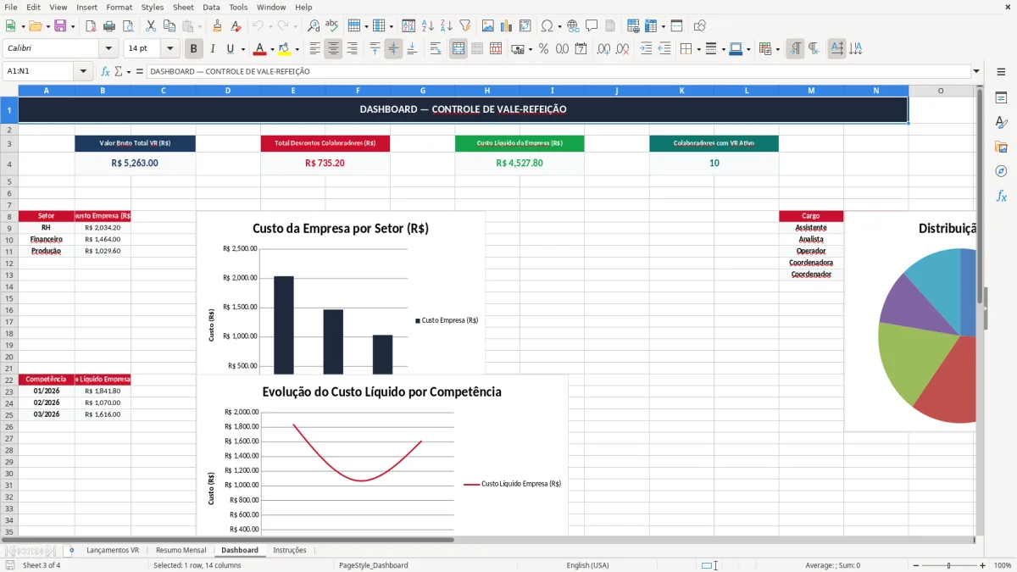Click the formula input line
This screenshot has width=1017, height=572.
559,71
